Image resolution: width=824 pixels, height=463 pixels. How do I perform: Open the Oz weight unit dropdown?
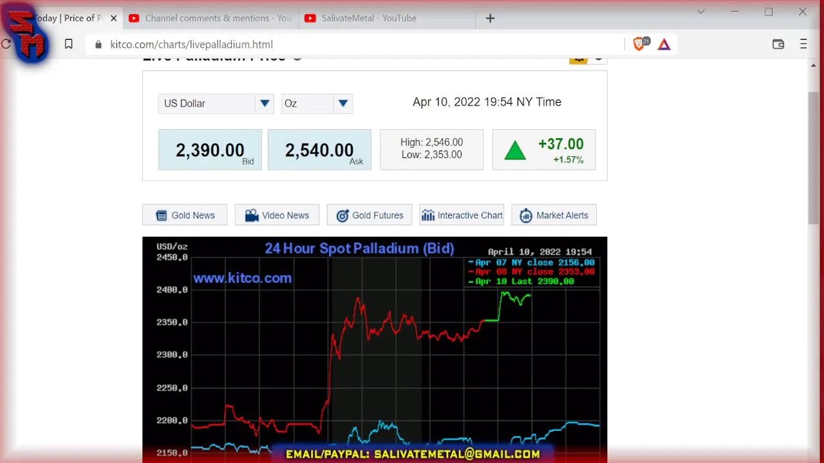(x=317, y=104)
